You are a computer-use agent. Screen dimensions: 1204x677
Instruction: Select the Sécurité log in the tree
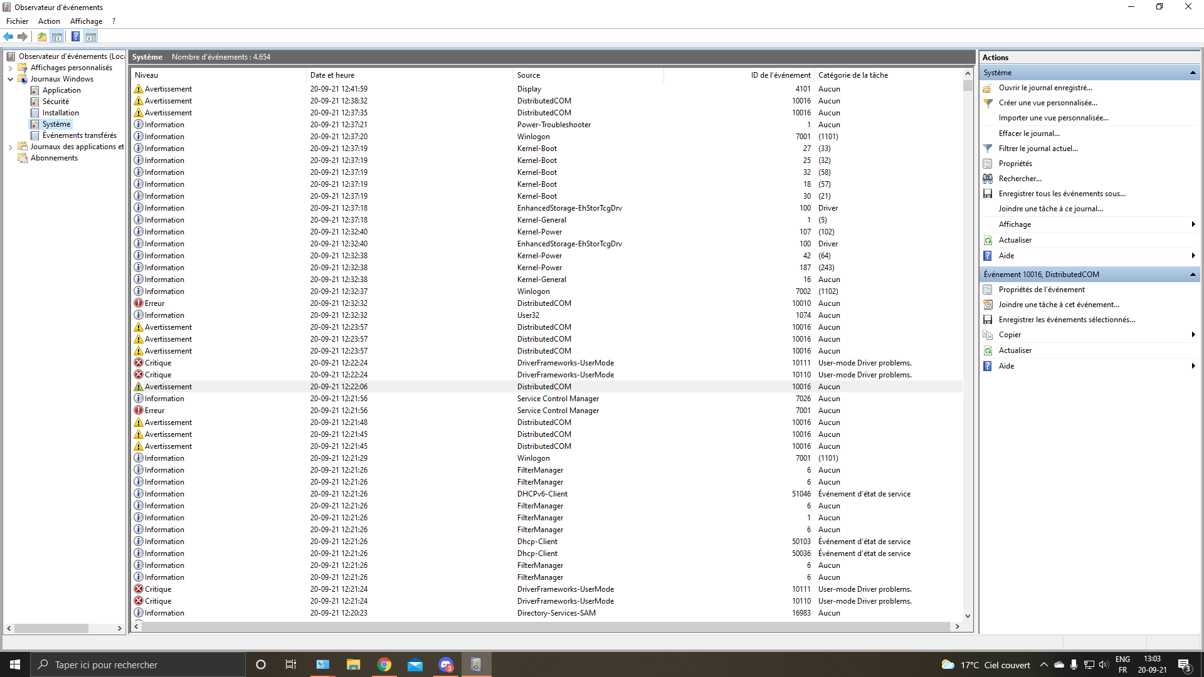click(x=56, y=102)
